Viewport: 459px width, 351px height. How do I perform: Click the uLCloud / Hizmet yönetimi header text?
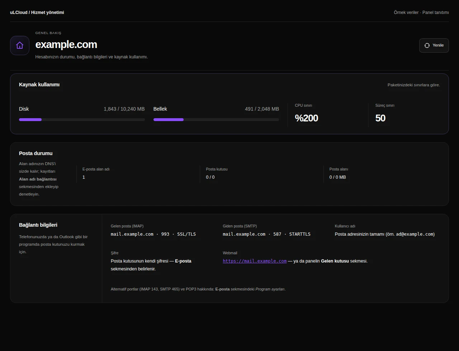tap(37, 13)
